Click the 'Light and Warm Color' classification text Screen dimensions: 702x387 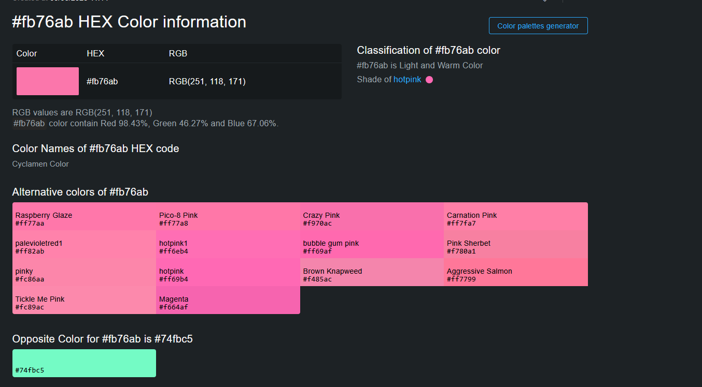click(x=441, y=65)
